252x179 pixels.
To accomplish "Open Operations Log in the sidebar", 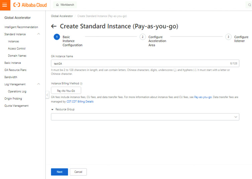I will pyautogui.click(x=17, y=91).
